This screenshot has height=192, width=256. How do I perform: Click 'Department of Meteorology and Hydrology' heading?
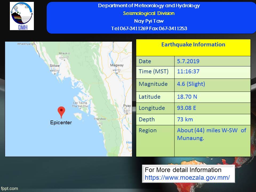[149, 6]
